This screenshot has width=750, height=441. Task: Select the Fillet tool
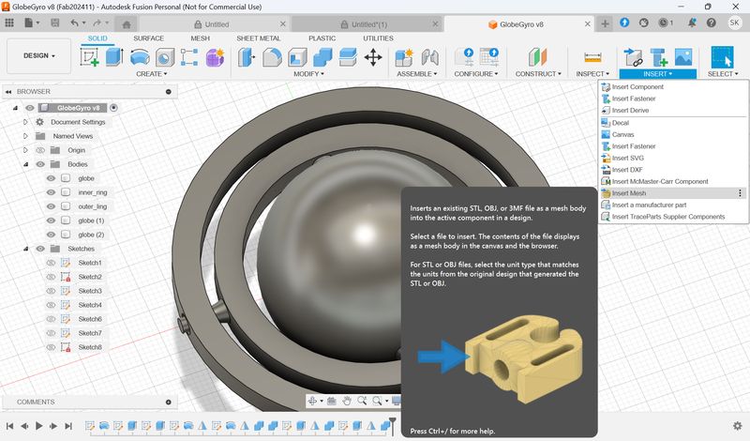click(272, 57)
